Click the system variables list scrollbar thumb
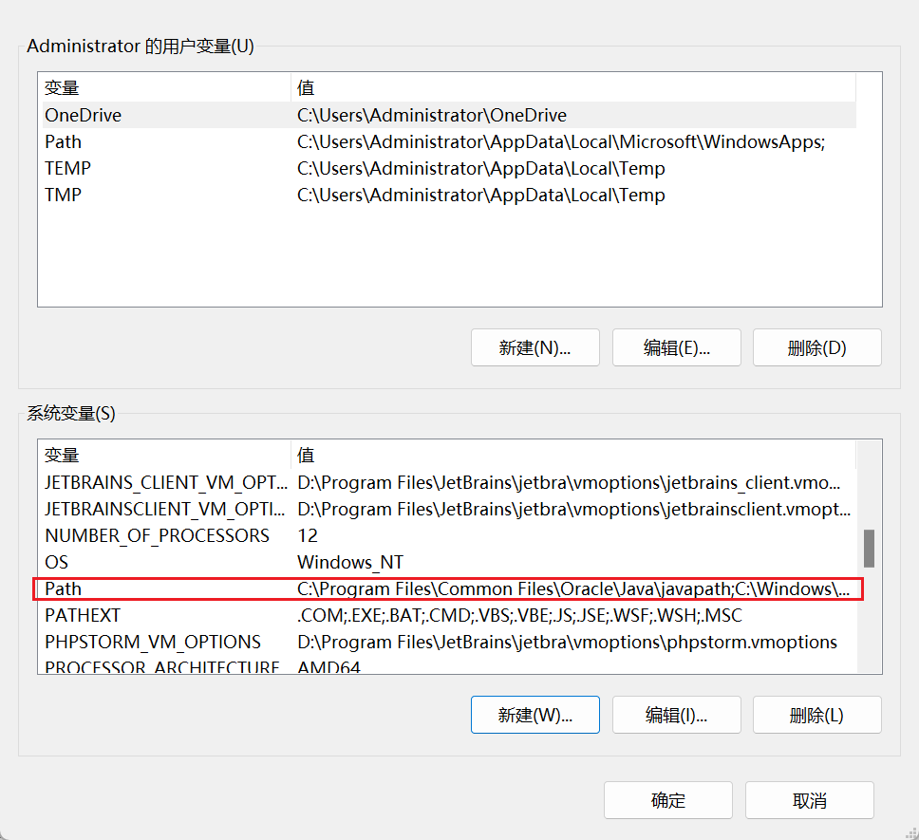 point(868,549)
